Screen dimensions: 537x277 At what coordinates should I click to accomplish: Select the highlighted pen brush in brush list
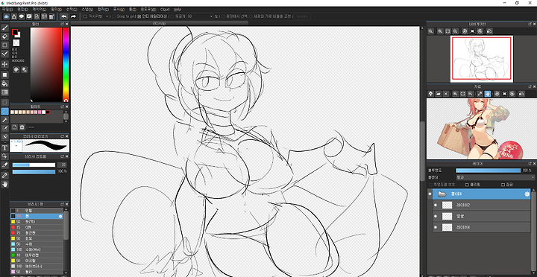click(x=37, y=216)
